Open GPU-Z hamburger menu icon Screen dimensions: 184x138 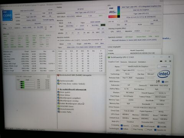170,61
